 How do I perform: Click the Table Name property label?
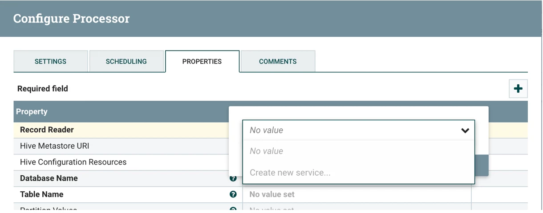(42, 194)
